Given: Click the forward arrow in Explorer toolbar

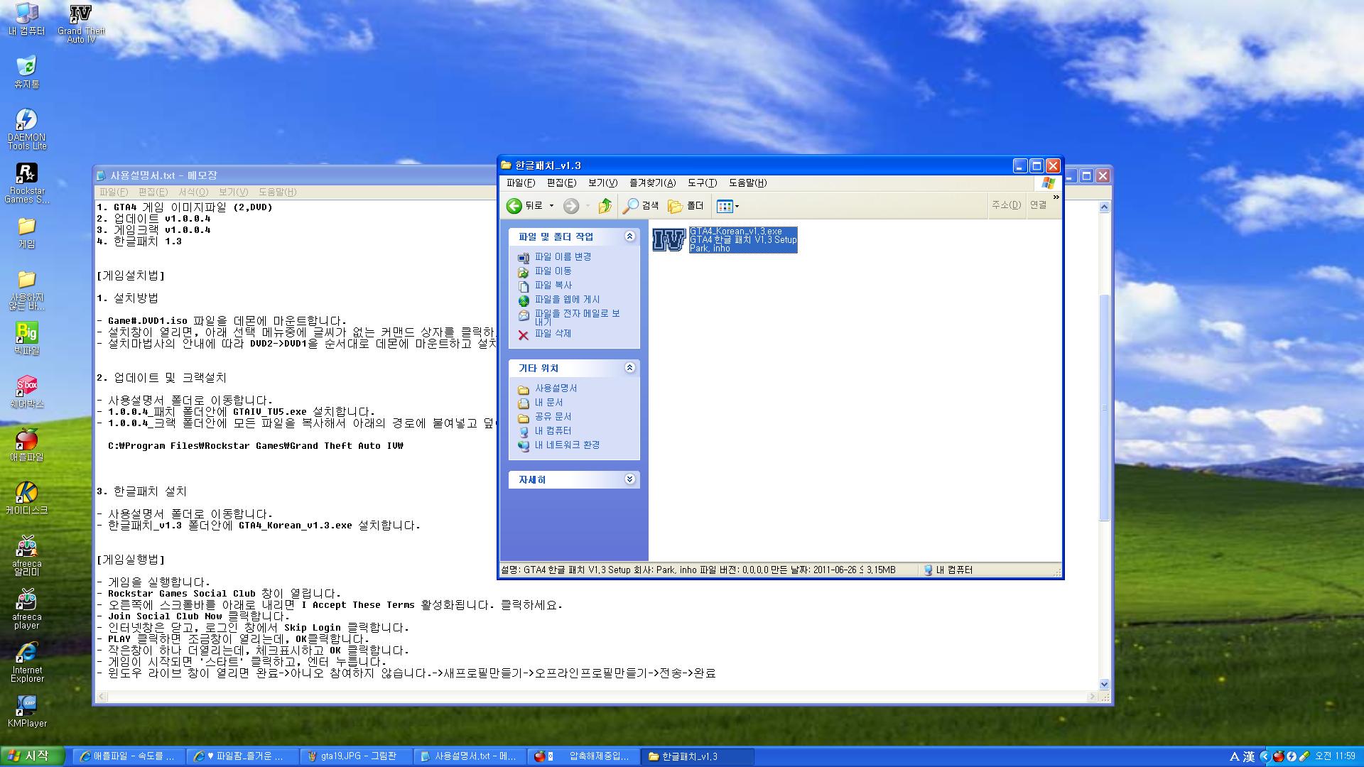Looking at the screenshot, I should 570,206.
